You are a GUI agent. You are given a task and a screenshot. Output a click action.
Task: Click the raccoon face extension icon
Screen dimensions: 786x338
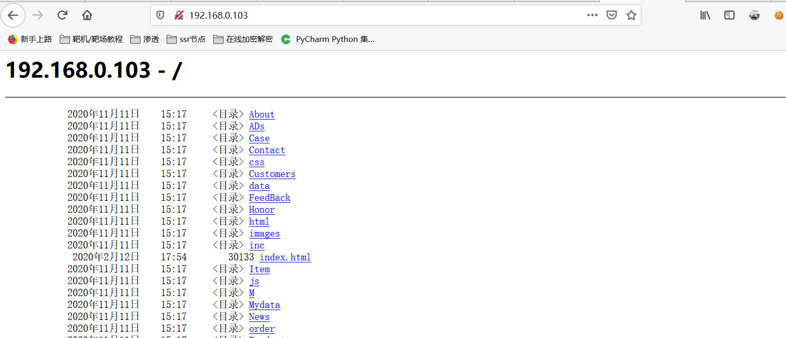(x=754, y=15)
